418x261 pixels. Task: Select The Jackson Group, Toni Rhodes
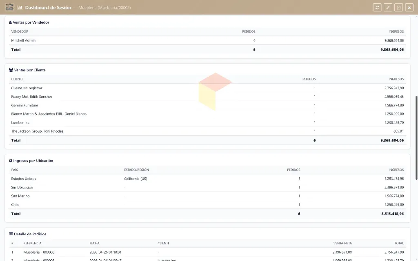pos(37,131)
